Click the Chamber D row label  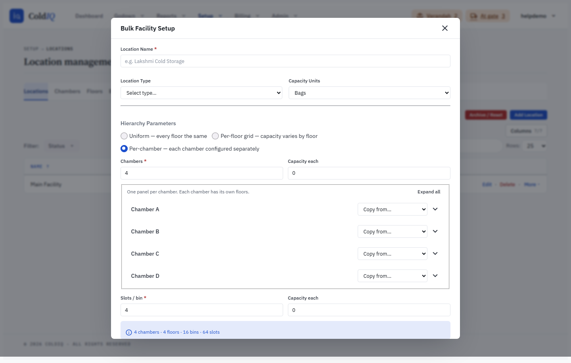[x=145, y=276]
